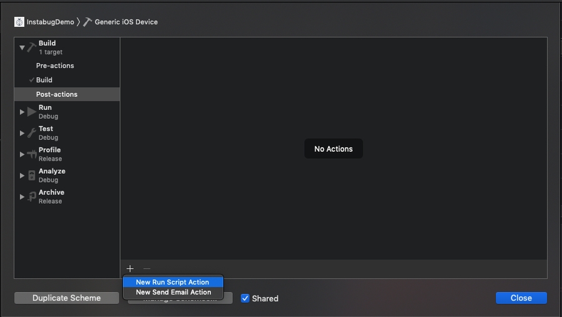Click the Archive icon in sidebar
Viewport: 562px width, 317px height.
31,197
